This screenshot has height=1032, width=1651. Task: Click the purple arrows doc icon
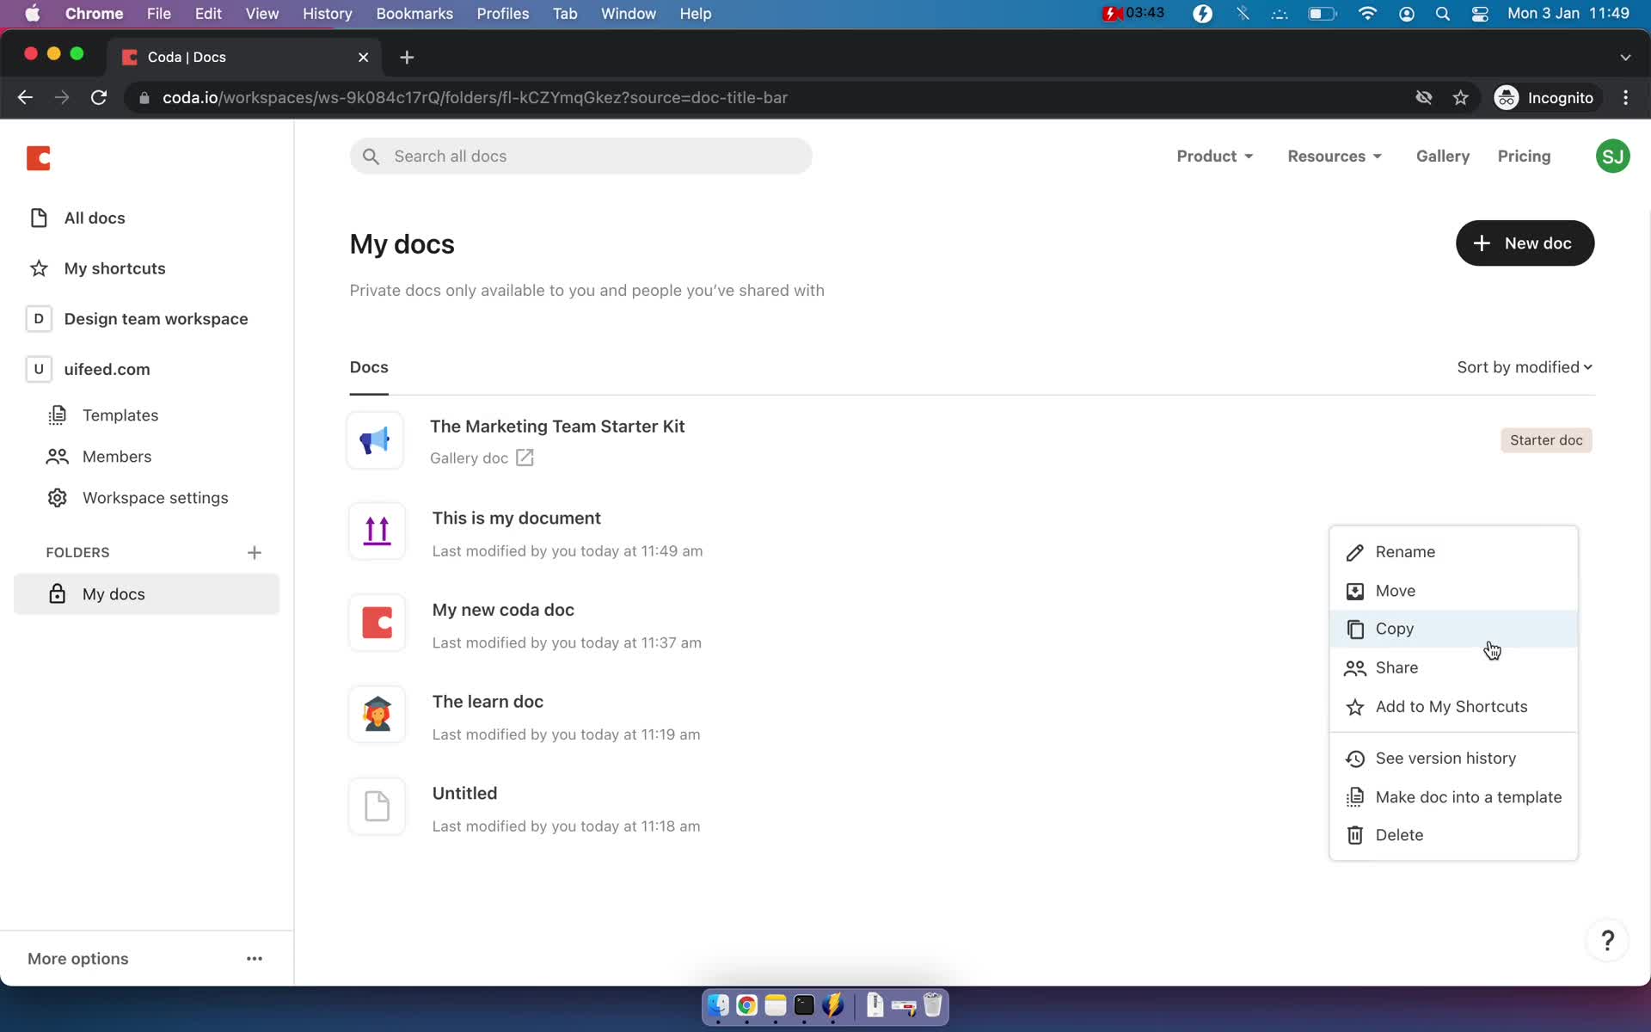(x=377, y=531)
